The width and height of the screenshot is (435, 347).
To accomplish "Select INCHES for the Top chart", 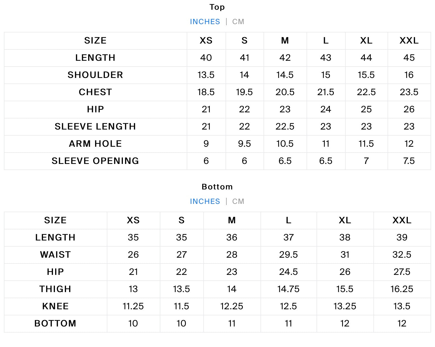I will click(205, 22).
